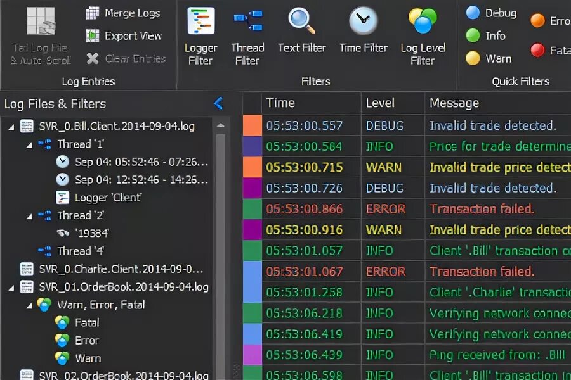Collapse SVR_0.Bill.Client log tree node

pyautogui.click(x=11, y=127)
